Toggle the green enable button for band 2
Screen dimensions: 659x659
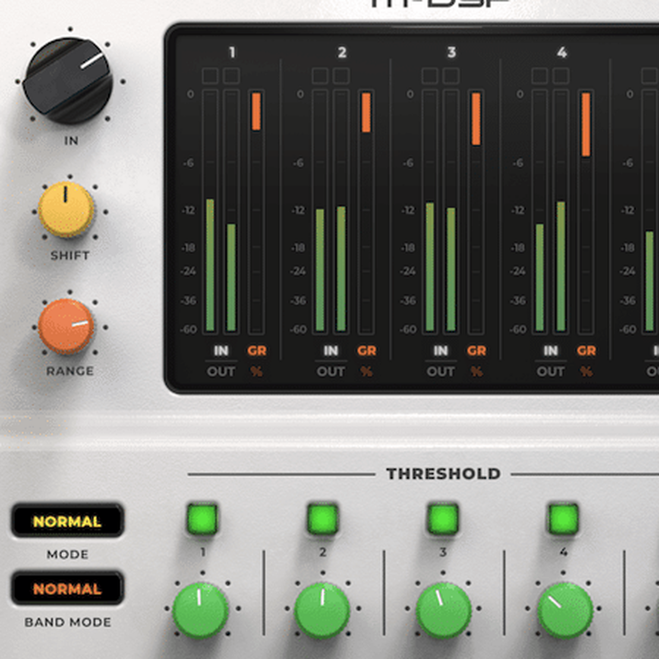(323, 519)
